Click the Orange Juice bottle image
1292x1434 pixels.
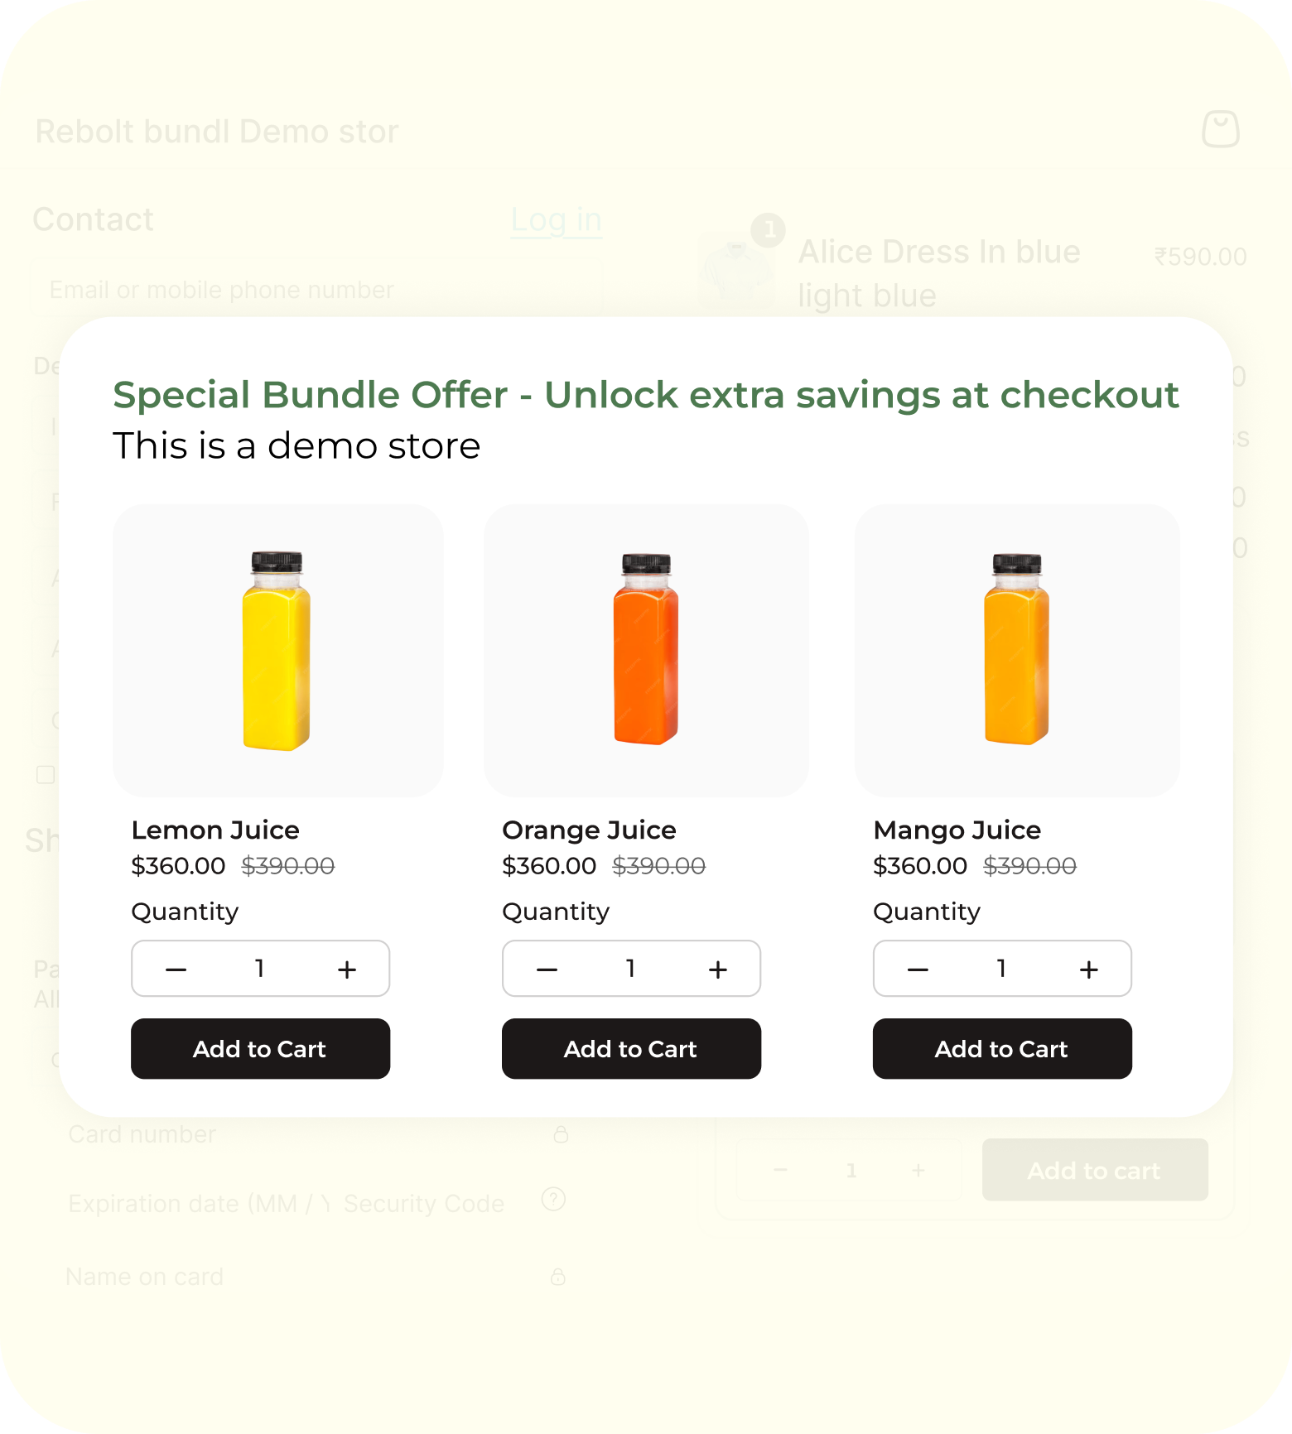(646, 651)
